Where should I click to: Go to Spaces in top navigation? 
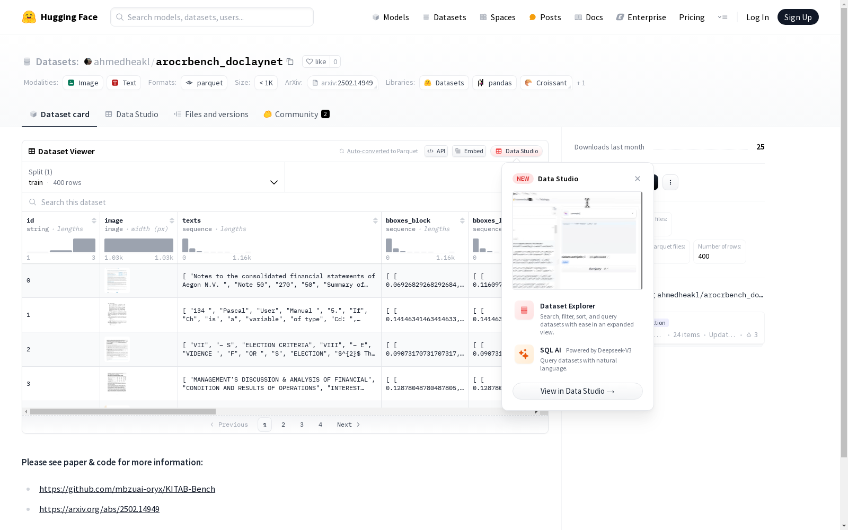pos(498,17)
